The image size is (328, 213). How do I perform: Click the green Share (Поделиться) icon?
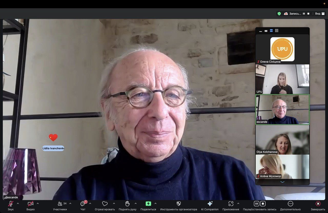148,204
